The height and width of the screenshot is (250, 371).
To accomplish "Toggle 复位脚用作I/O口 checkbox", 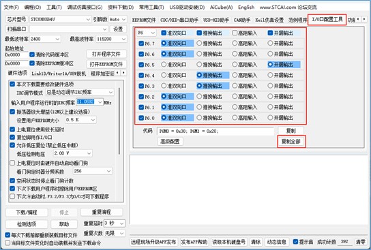I will (x=12, y=138).
